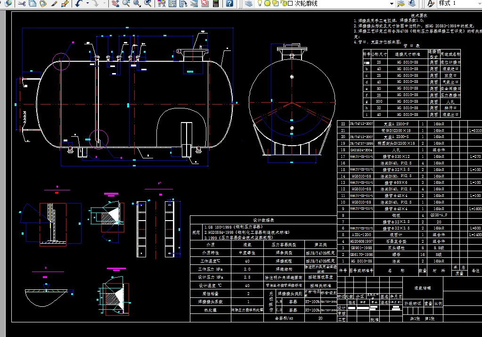This screenshot has width=482, height=337.
Task: Click the JB/T4712-2007 cell in row 22
Action: [361, 124]
